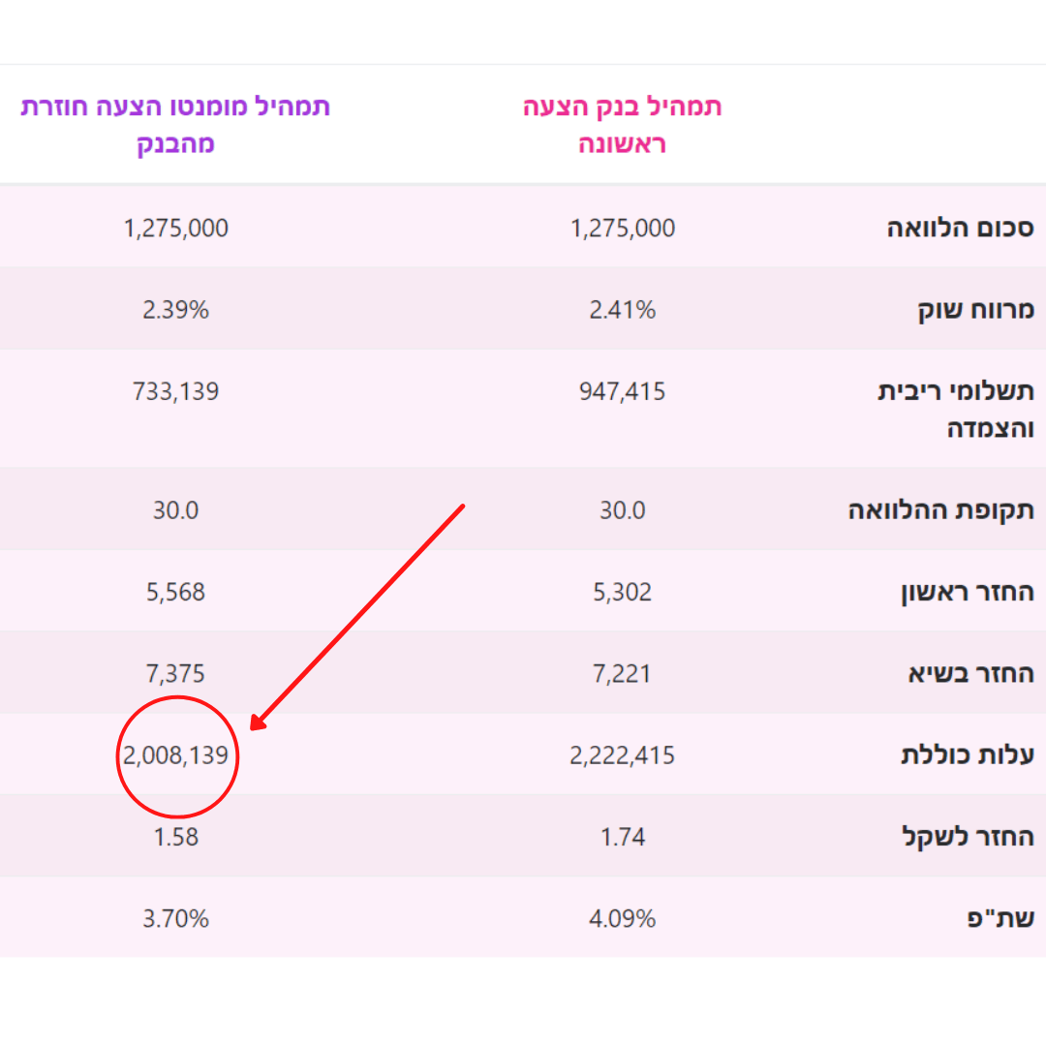The width and height of the screenshot is (1046, 1046).
Task: Click the market spread value 2.41%
Action: 623,310
